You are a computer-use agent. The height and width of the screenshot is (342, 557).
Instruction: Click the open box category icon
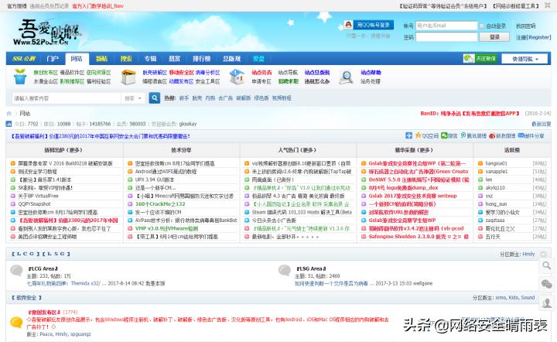coord(128,77)
